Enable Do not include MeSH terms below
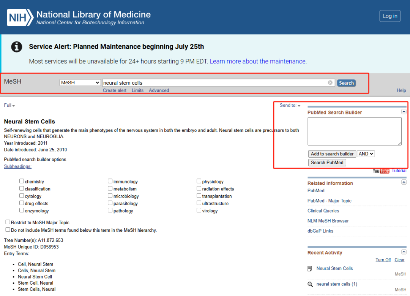Viewport: 410px width, 296px height. pos(8,230)
